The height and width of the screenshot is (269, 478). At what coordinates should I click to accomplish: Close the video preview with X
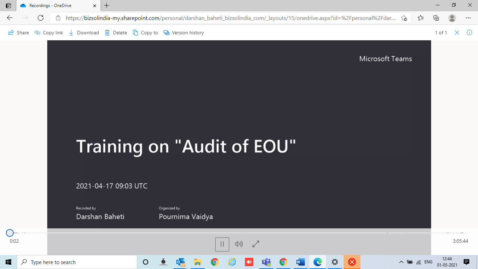click(457, 33)
